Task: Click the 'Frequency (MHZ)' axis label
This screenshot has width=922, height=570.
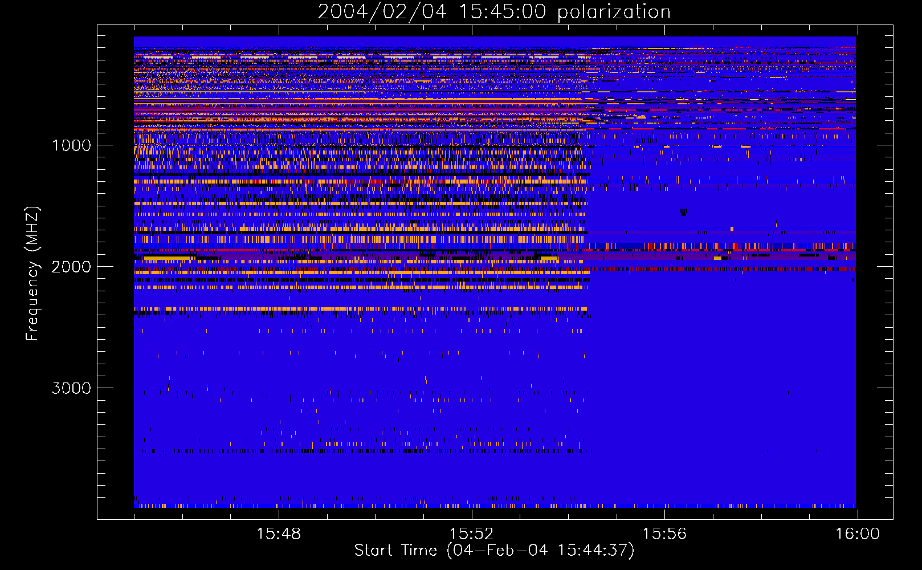Action: point(33,274)
